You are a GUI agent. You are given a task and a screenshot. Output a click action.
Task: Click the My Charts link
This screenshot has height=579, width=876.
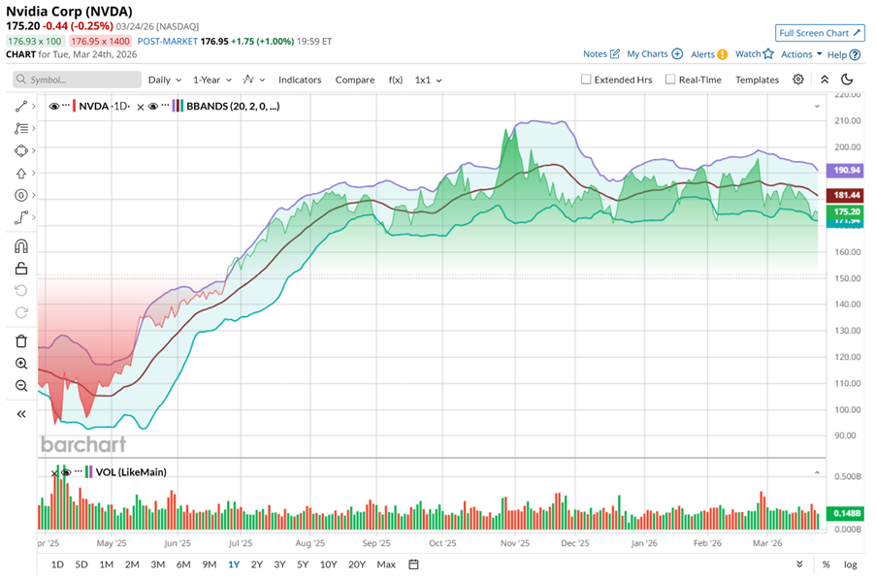647,53
